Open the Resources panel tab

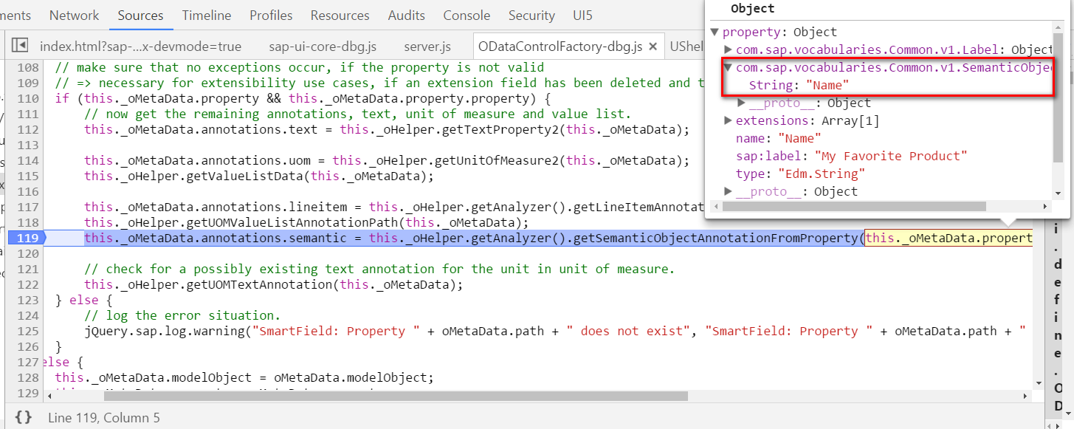click(x=341, y=15)
